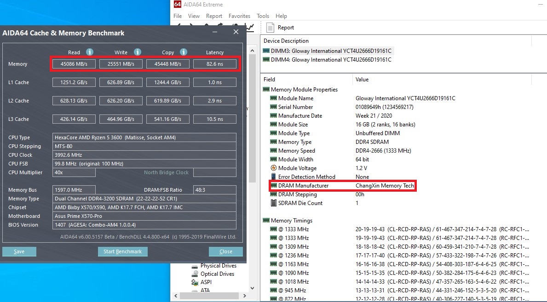The width and height of the screenshot is (547, 302).
Task: Click the L2 Cache Latency value 2.9 ns
Action: (214, 101)
